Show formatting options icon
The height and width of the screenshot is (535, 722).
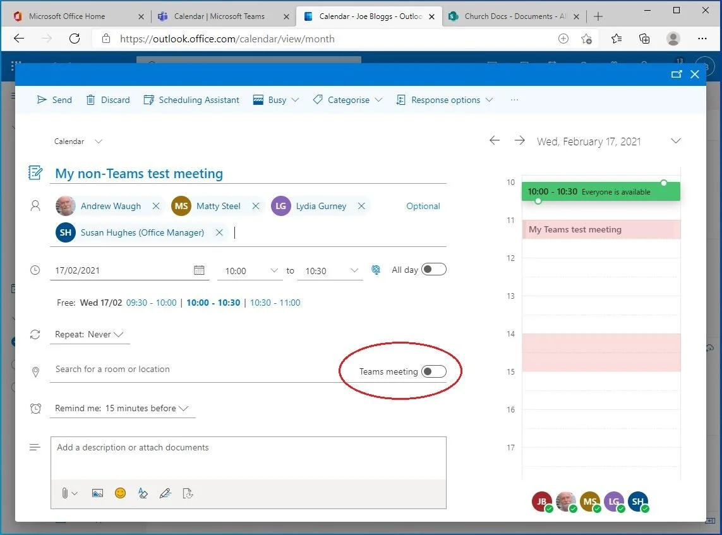tap(143, 493)
